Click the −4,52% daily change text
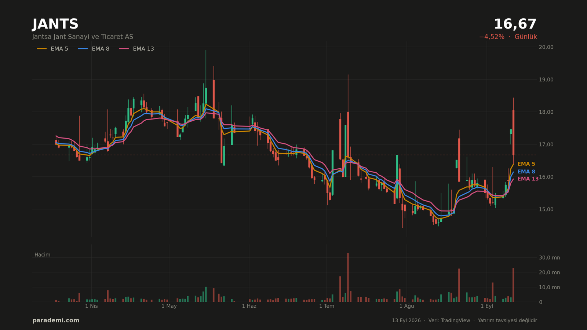 492,37
